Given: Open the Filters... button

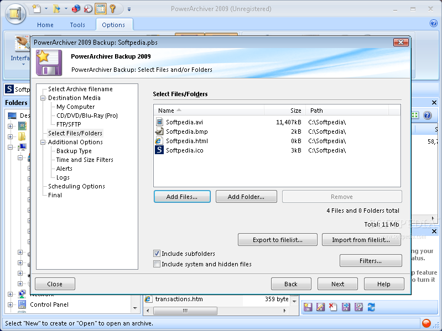Looking at the screenshot, I should coord(371,261).
